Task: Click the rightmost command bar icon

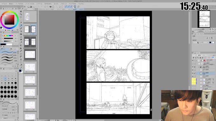Action: click(78, 7)
